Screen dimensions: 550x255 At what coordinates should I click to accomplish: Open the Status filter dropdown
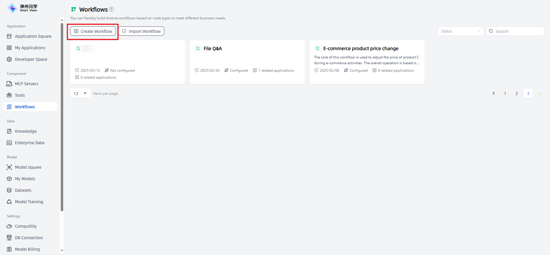pyautogui.click(x=460, y=31)
